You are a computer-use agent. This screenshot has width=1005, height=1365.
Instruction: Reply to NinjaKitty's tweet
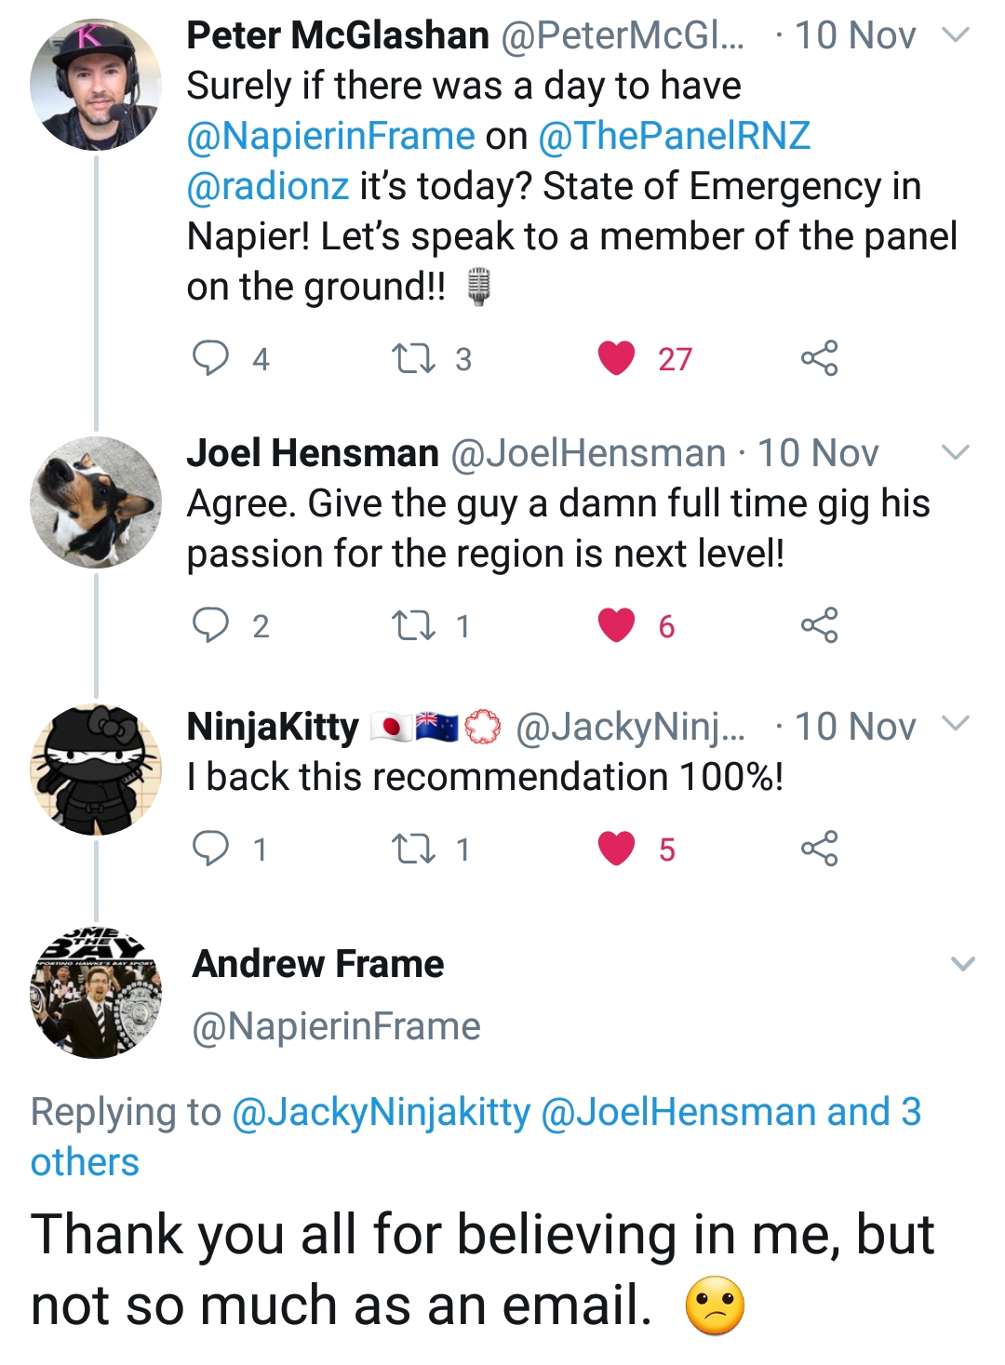click(210, 849)
